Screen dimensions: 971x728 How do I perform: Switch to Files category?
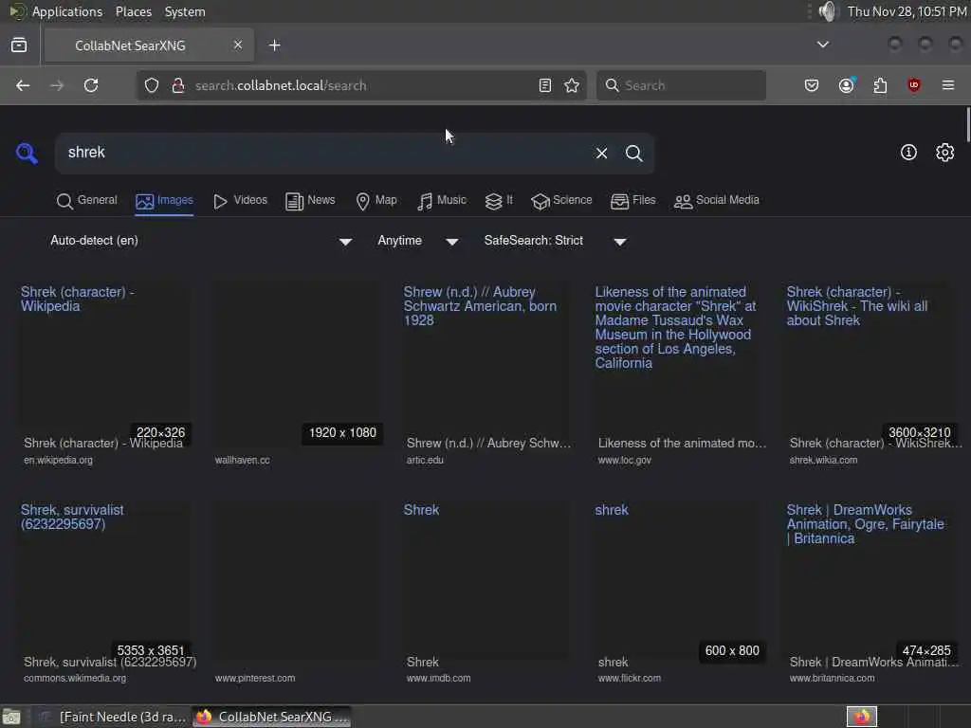click(x=632, y=201)
